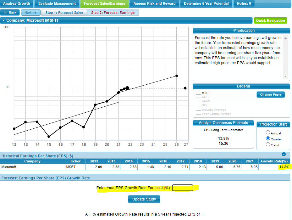
Task: Click the Ticker column header
Action: 75,161
